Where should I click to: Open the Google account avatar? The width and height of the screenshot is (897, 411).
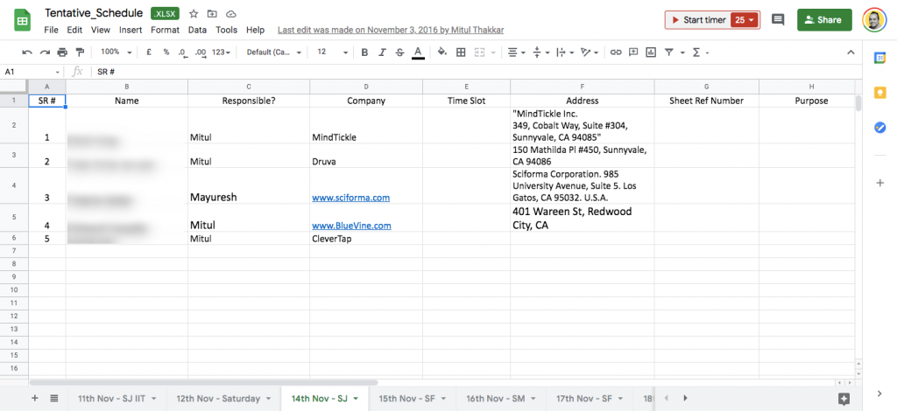click(873, 20)
